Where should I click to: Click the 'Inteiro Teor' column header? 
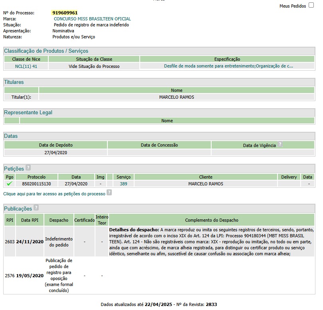pos(102,220)
